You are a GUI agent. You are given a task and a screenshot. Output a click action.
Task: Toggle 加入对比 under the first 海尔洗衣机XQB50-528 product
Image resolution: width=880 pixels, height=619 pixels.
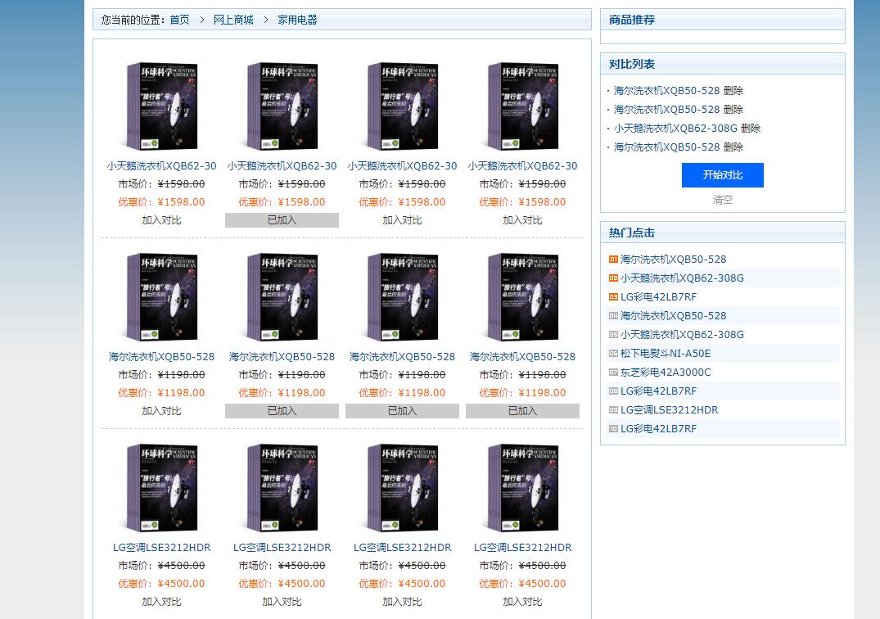161,411
